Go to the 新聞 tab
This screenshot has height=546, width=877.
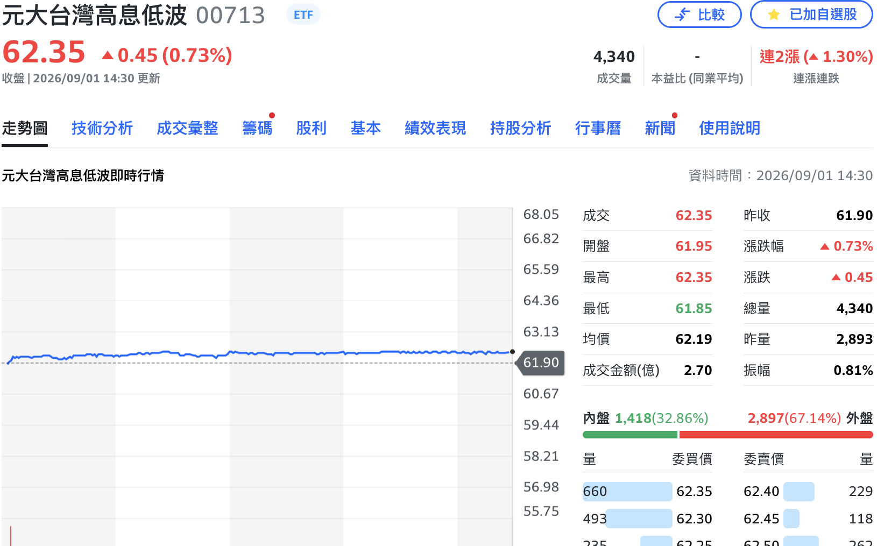click(x=660, y=128)
